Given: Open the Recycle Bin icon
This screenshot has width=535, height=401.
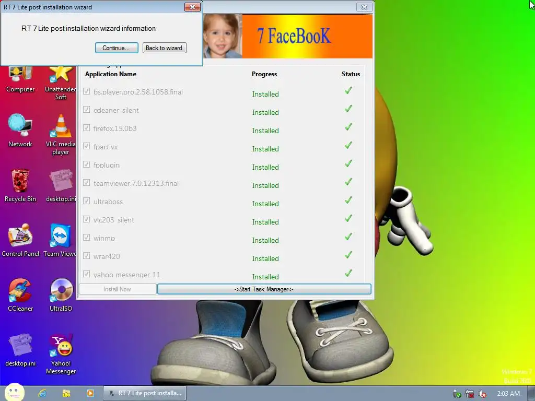Looking at the screenshot, I should pyautogui.click(x=20, y=185).
